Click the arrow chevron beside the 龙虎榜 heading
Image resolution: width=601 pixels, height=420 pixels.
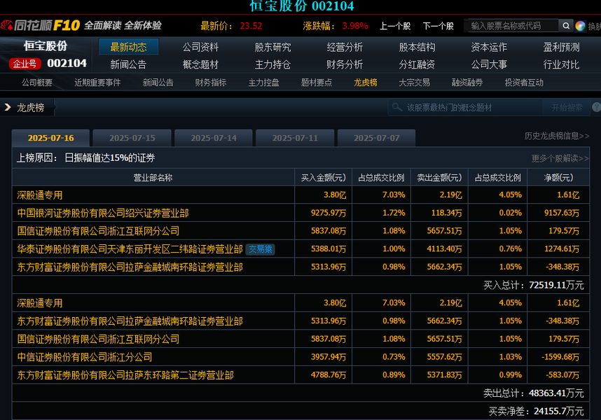7,107
